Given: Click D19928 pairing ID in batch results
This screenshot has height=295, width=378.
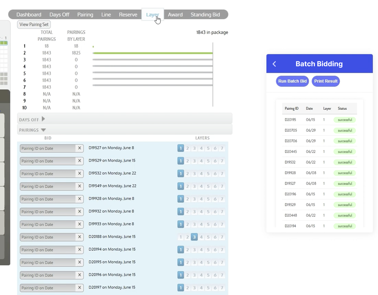Looking at the screenshot, I should 290,173.
